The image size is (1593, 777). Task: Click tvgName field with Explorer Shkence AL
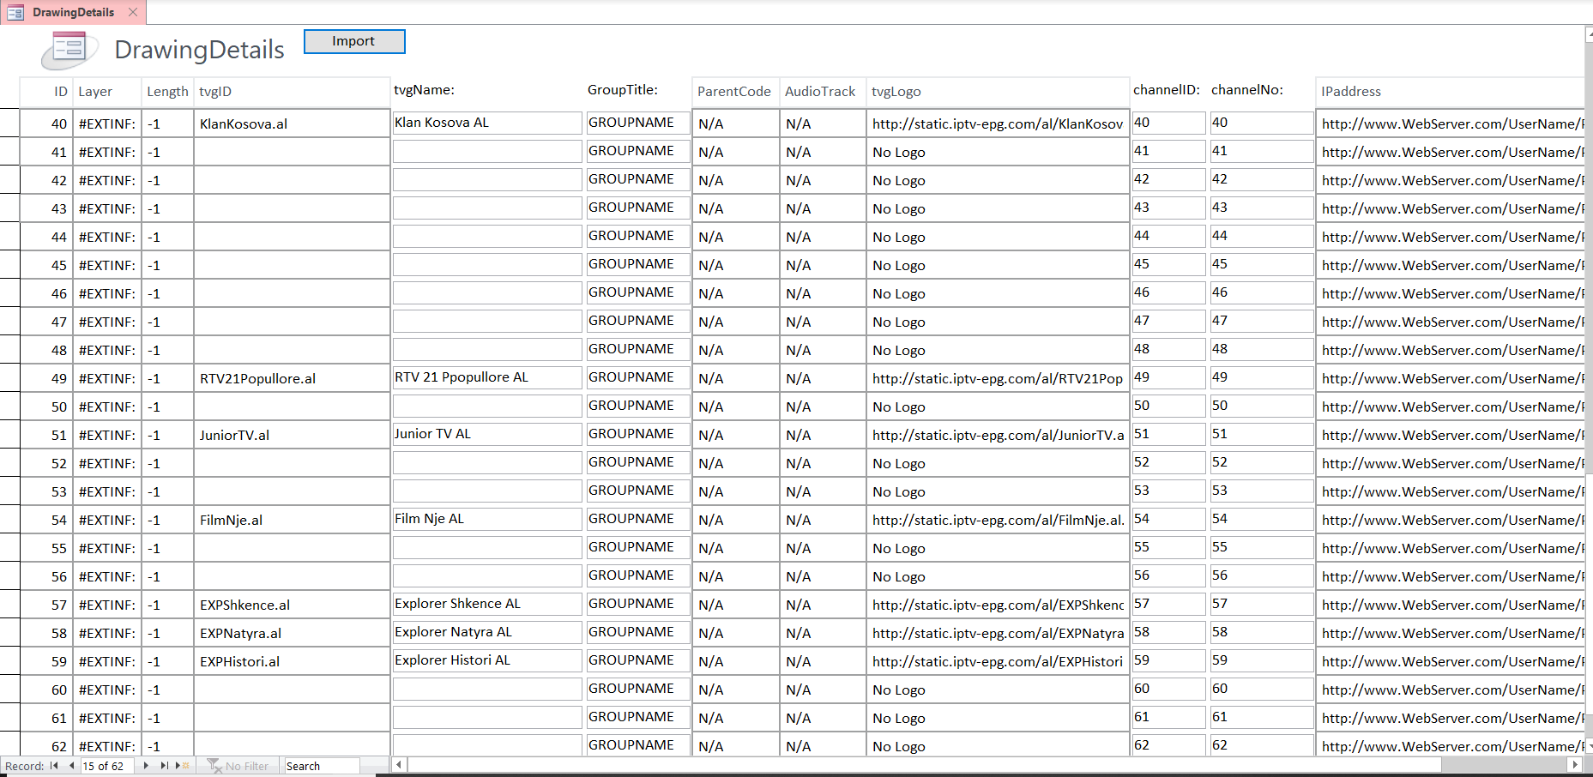[486, 604]
